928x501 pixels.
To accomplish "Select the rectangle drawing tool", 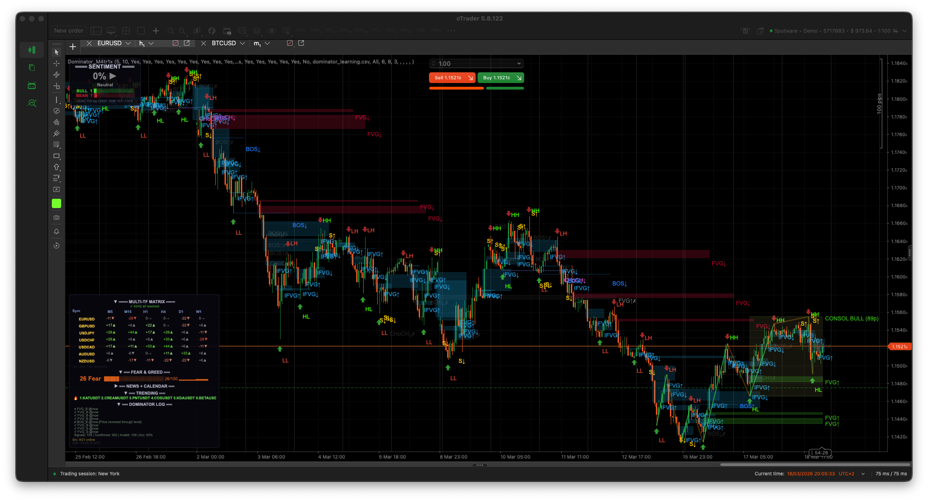I will [x=56, y=156].
